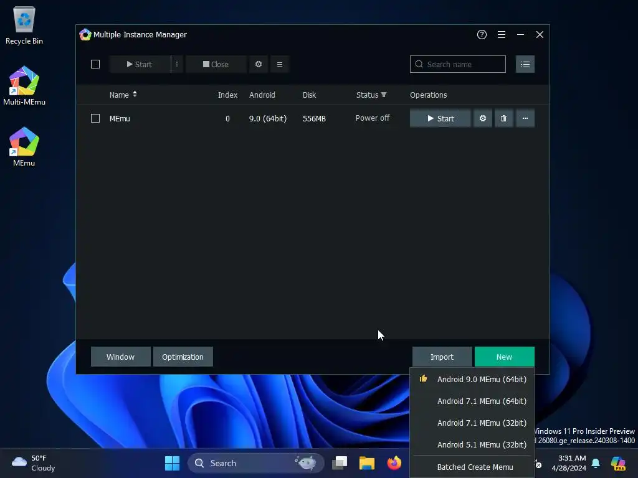Open the Windows Start menu
Viewport: 638px width, 478px height.
click(x=172, y=463)
